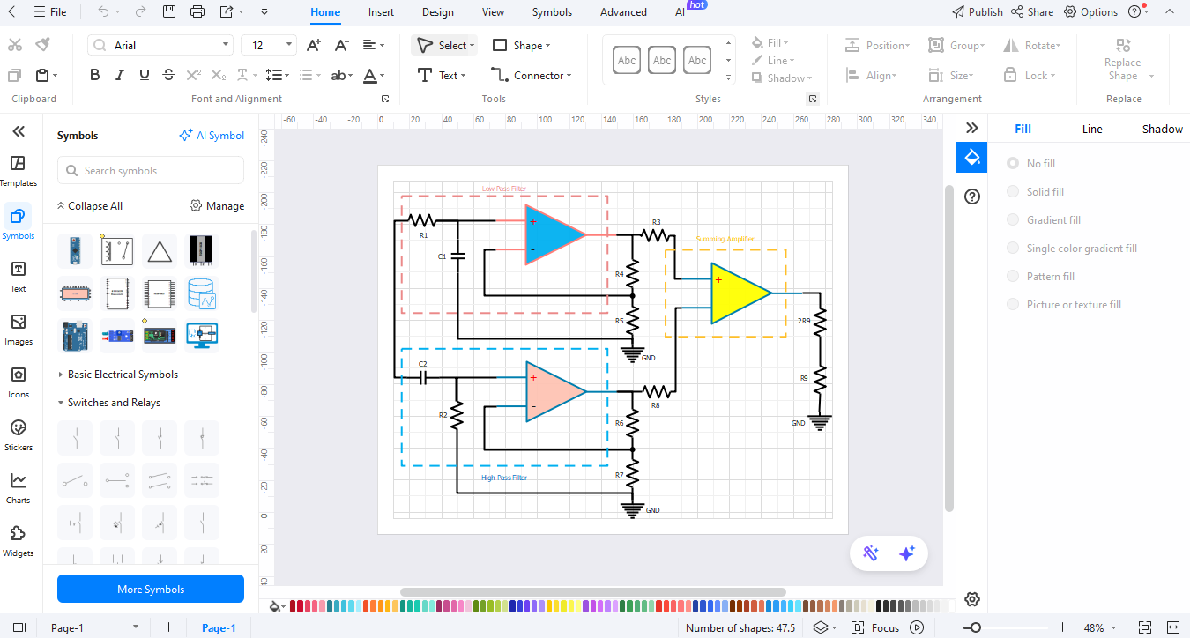Open the Design ribbon tab

coord(437,12)
